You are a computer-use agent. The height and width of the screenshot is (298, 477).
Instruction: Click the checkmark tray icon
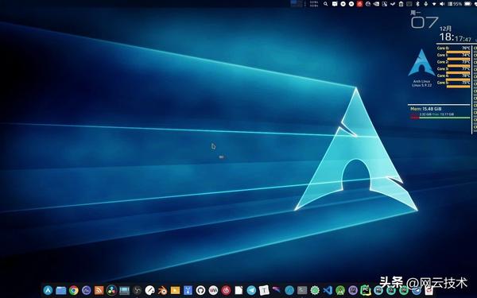[393, 4]
